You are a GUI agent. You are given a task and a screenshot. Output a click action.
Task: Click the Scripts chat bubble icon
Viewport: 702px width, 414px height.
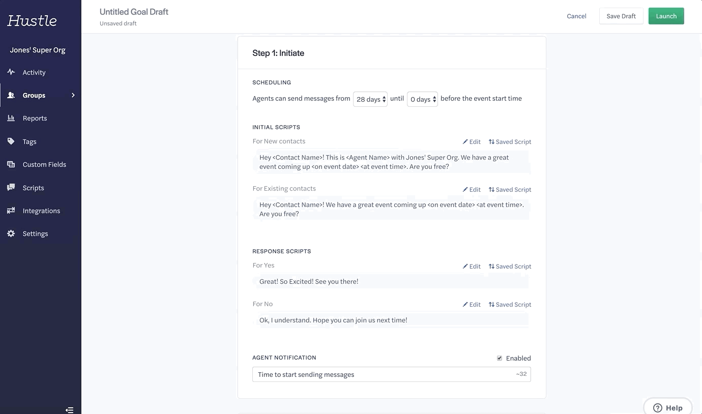11,188
